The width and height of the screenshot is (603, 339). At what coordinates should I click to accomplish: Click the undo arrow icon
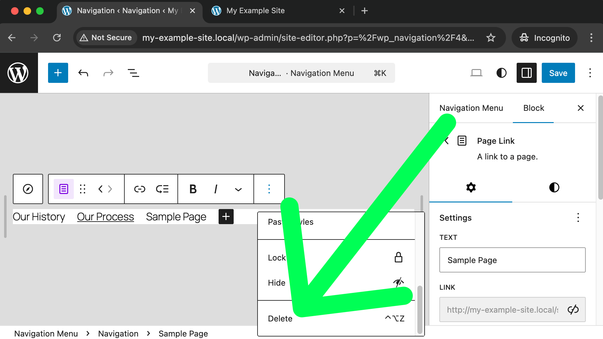click(83, 73)
